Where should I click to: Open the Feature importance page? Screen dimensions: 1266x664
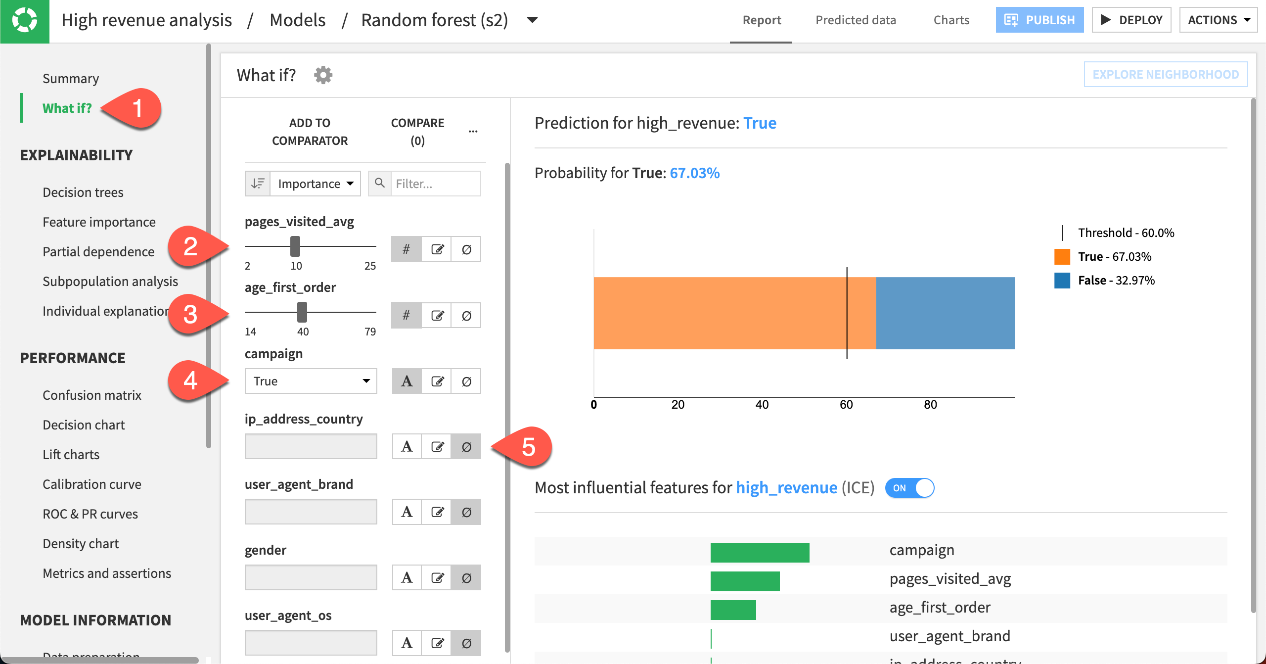(x=99, y=222)
